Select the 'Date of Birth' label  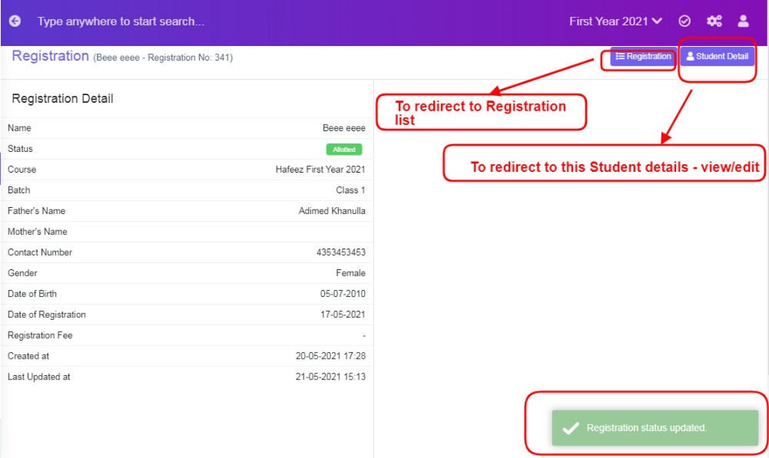pos(31,294)
